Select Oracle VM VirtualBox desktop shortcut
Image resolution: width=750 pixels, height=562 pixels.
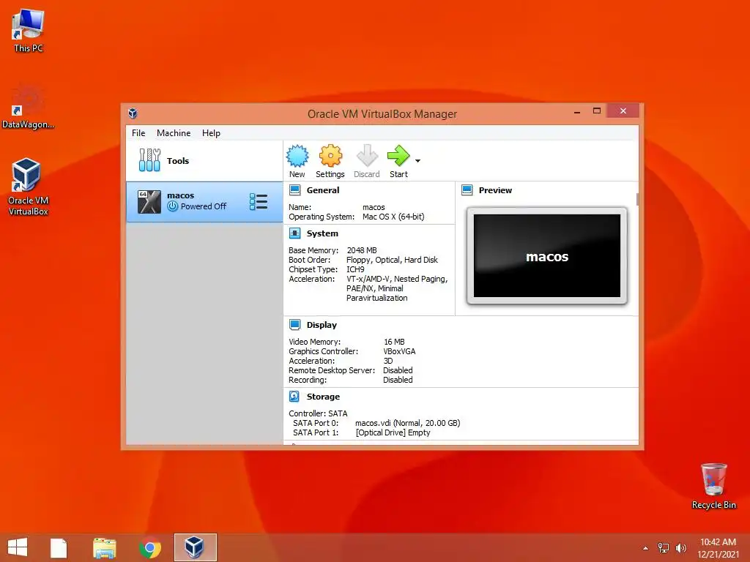click(29, 187)
